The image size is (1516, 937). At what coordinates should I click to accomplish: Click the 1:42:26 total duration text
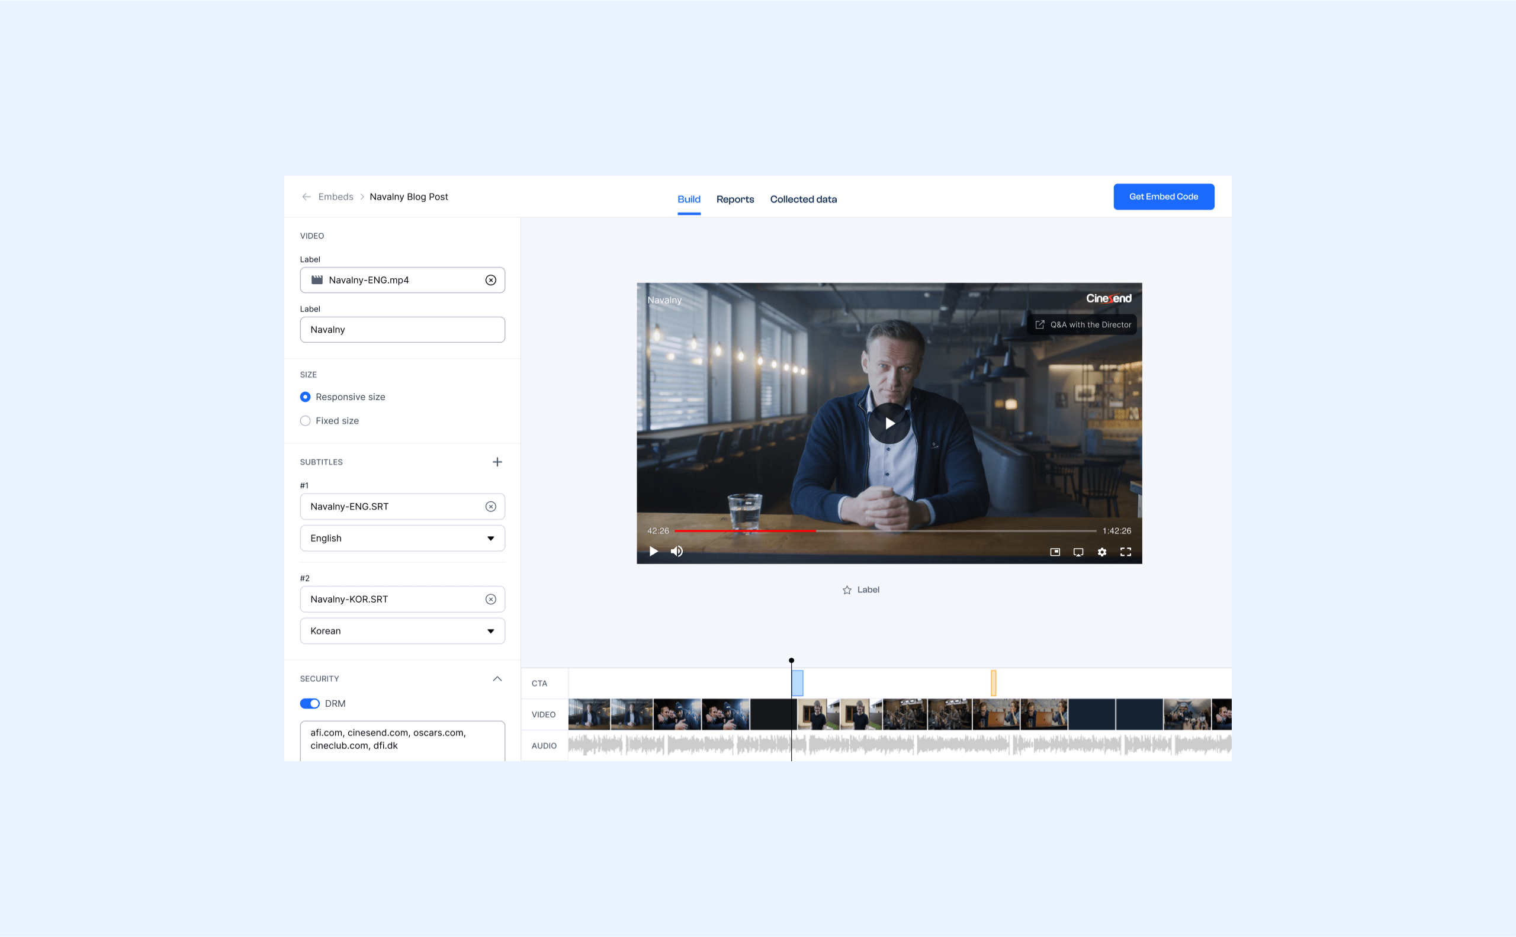point(1116,531)
